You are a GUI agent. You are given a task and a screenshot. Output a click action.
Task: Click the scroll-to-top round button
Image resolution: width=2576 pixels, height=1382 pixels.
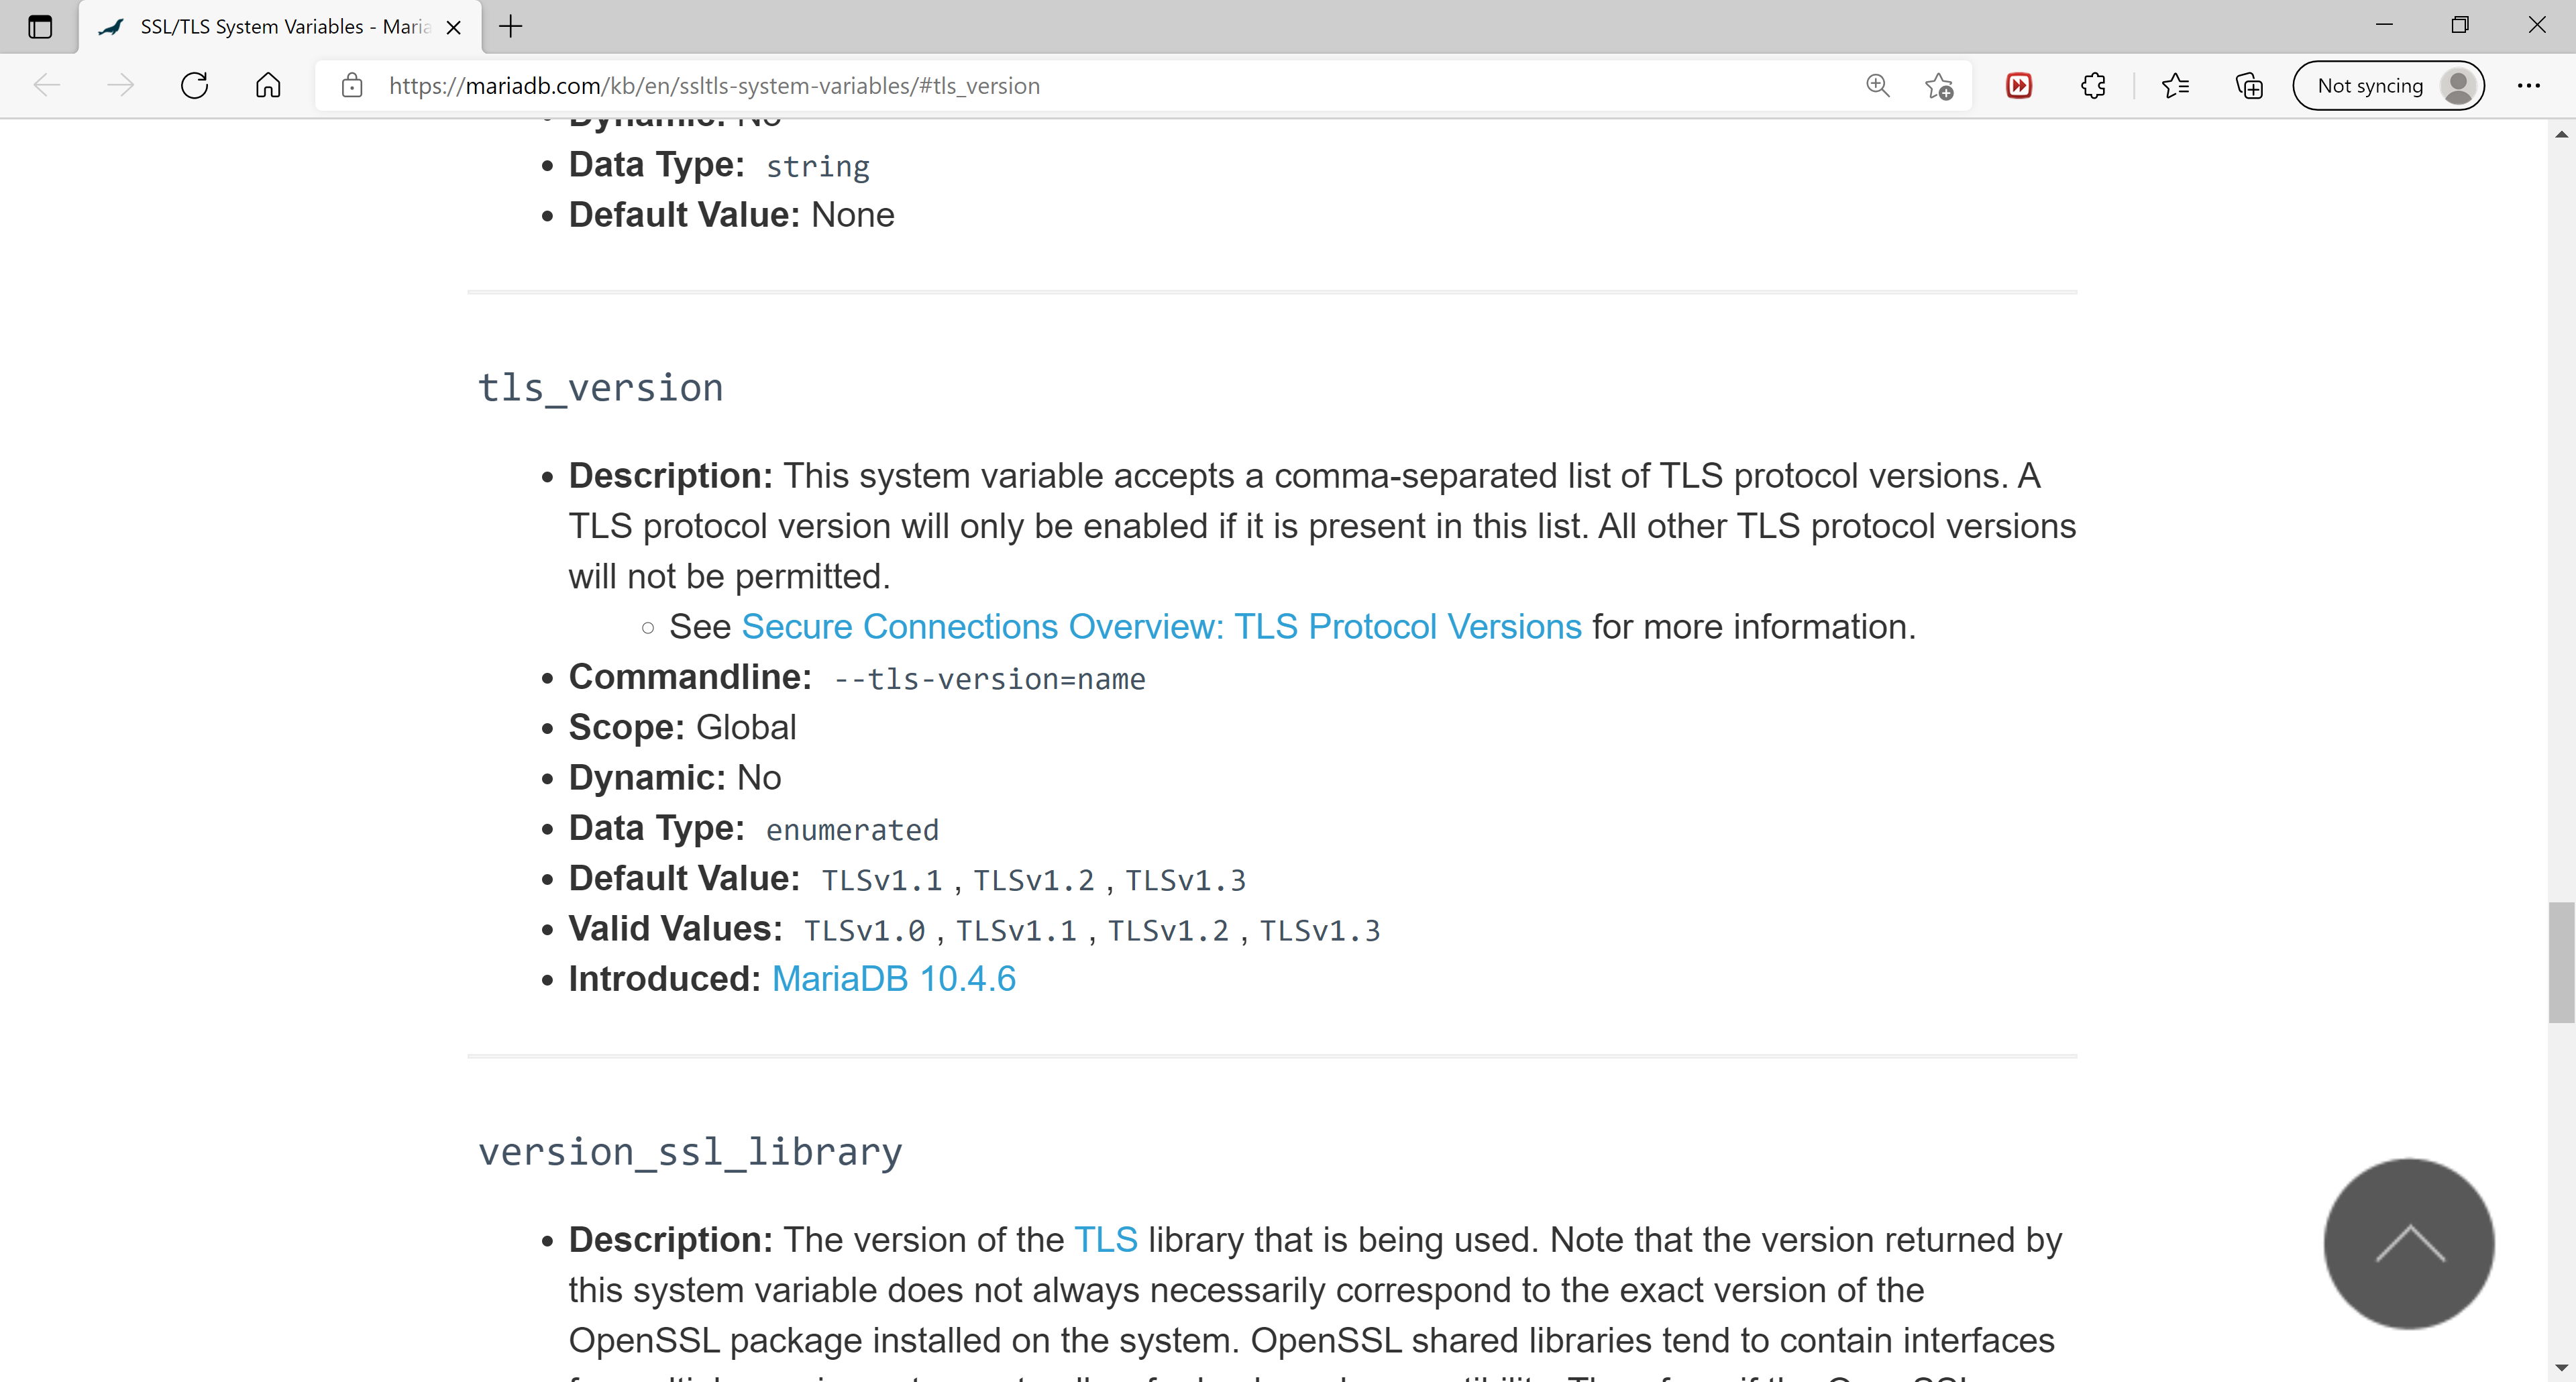coord(2408,1243)
